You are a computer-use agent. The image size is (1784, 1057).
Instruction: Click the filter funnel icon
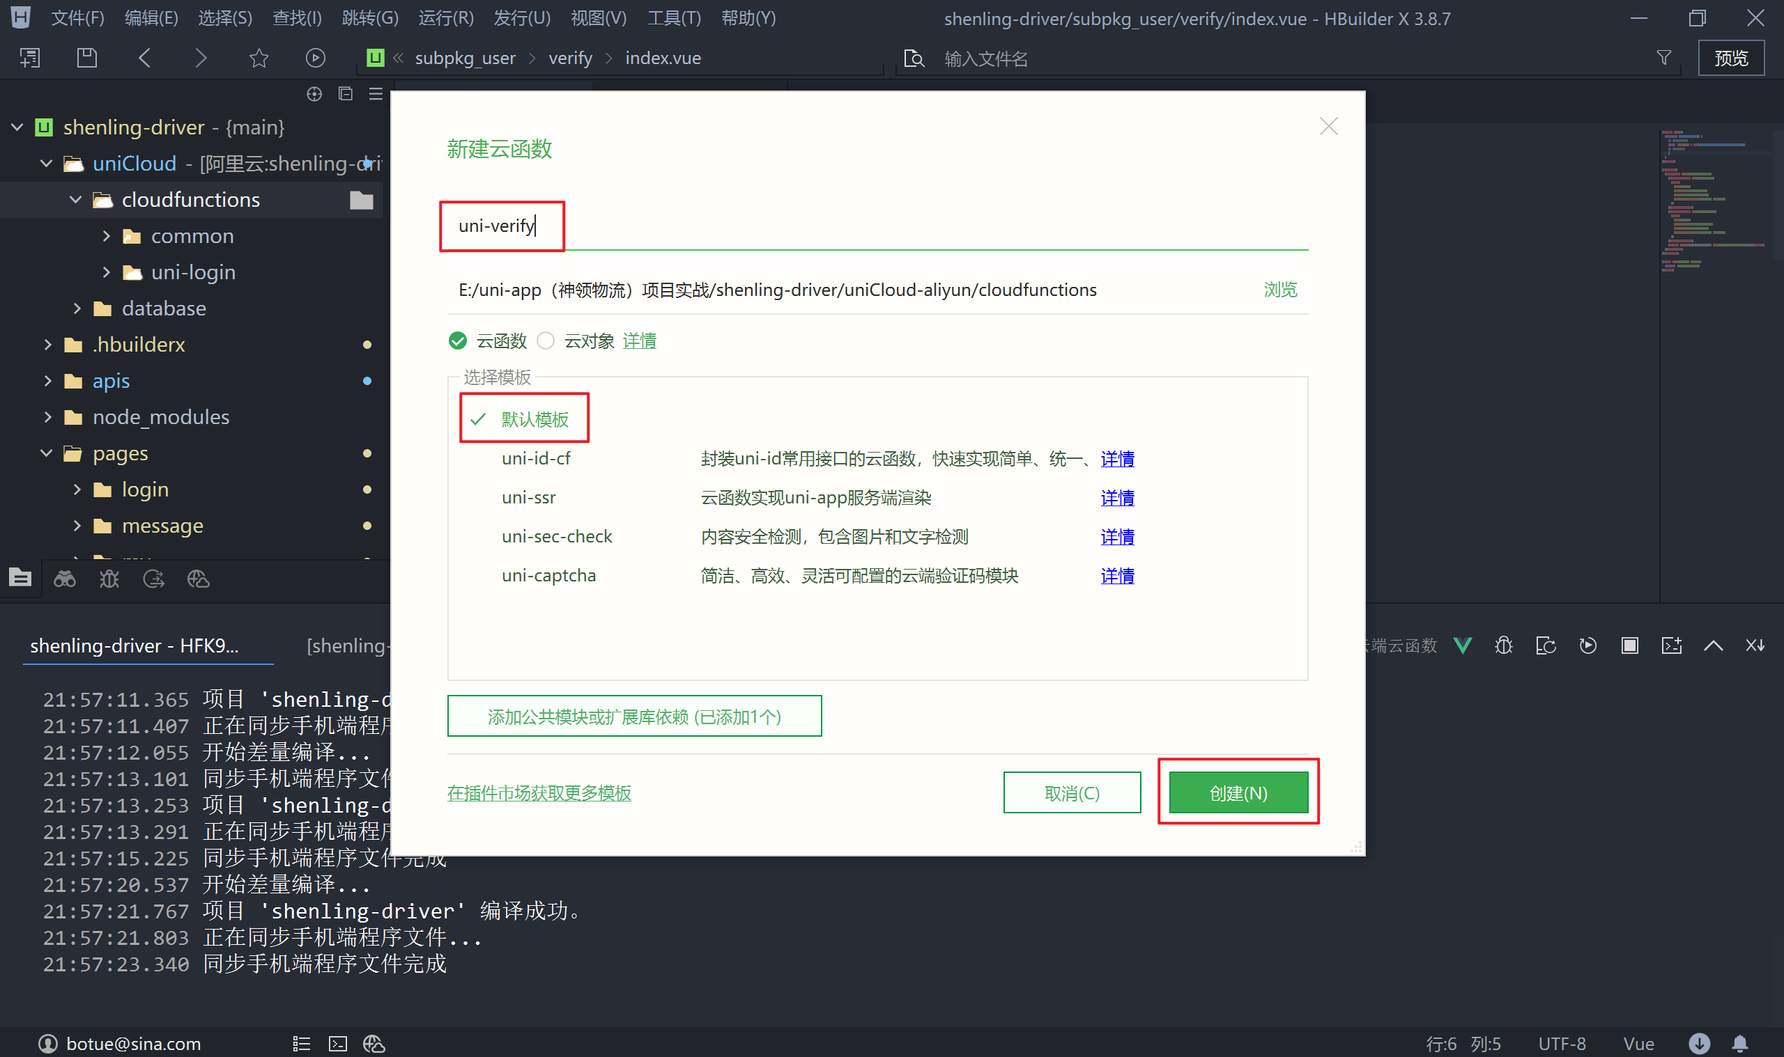tap(1664, 58)
